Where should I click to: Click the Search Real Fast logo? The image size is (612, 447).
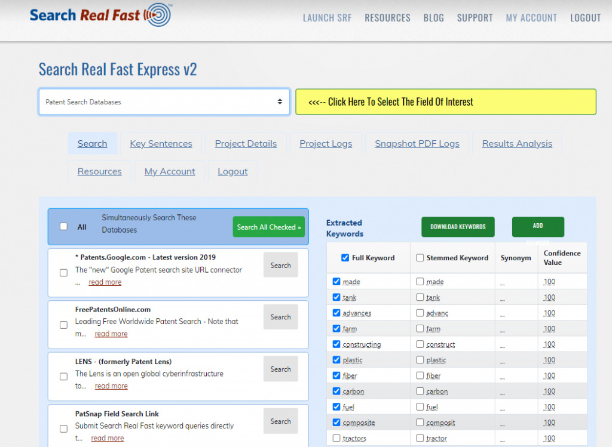pyautogui.click(x=100, y=15)
